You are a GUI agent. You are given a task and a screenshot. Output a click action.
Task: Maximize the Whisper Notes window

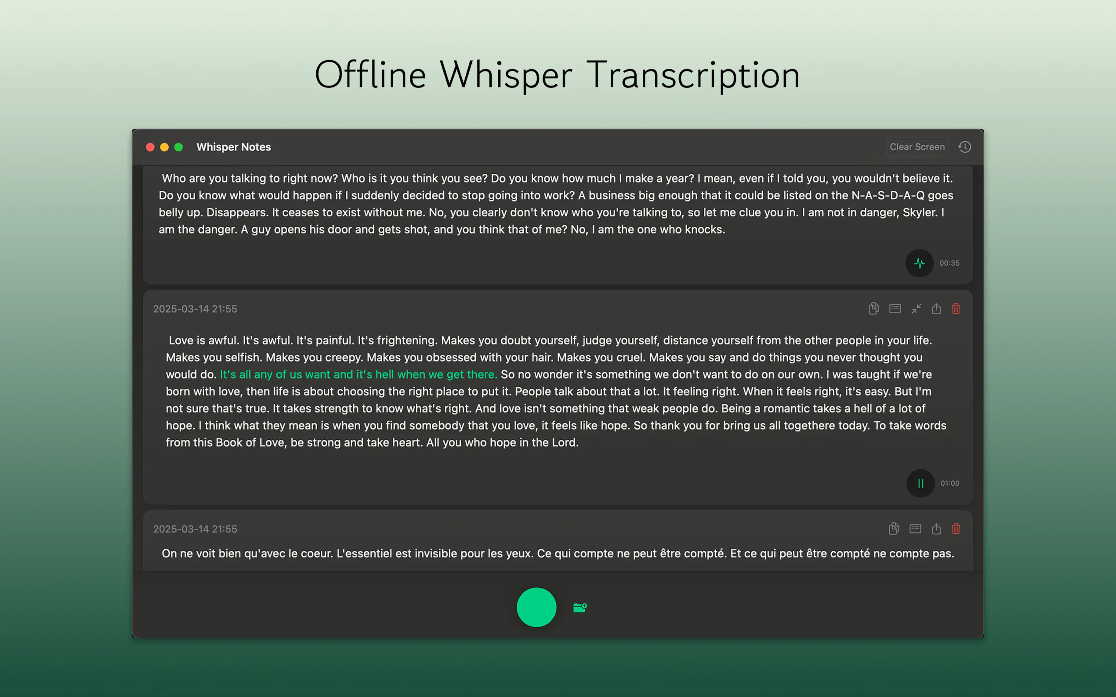click(178, 147)
